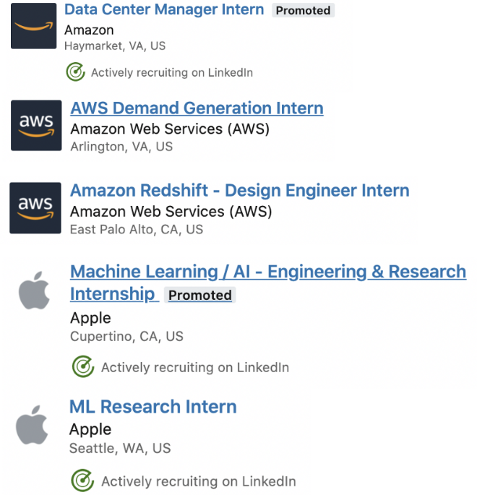Open the ML Research Intern listing

(x=152, y=407)
